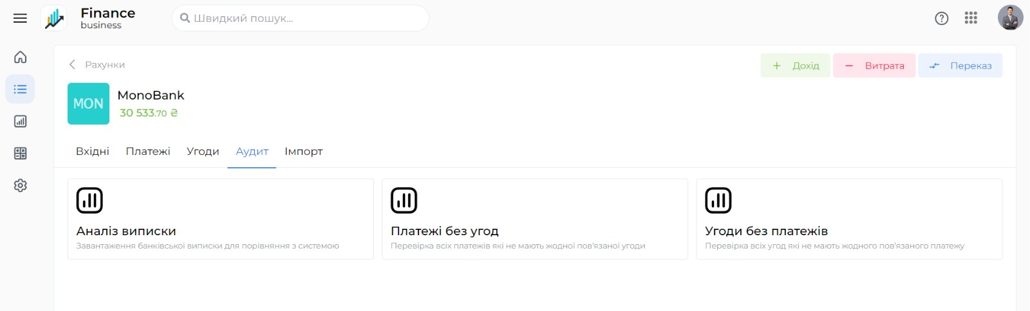Go back to Рахунки
This screenshot has width=1030, height=311.
(x=97, y=65)
